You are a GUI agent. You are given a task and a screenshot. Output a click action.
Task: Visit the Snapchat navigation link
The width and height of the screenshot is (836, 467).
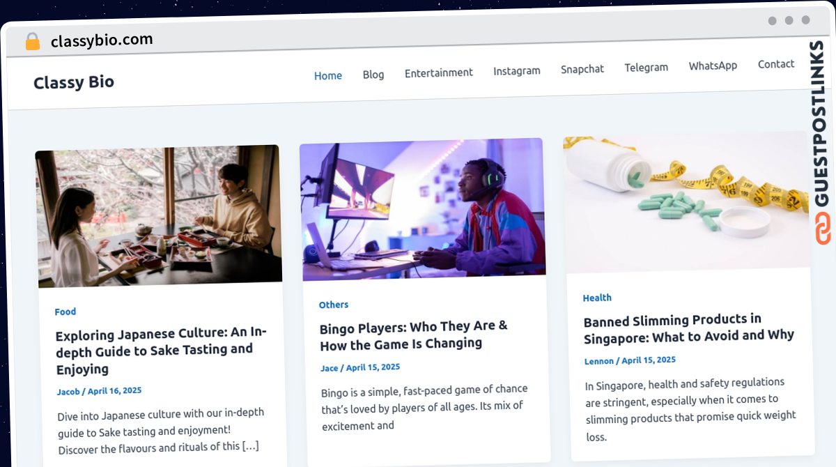point(582,69)
